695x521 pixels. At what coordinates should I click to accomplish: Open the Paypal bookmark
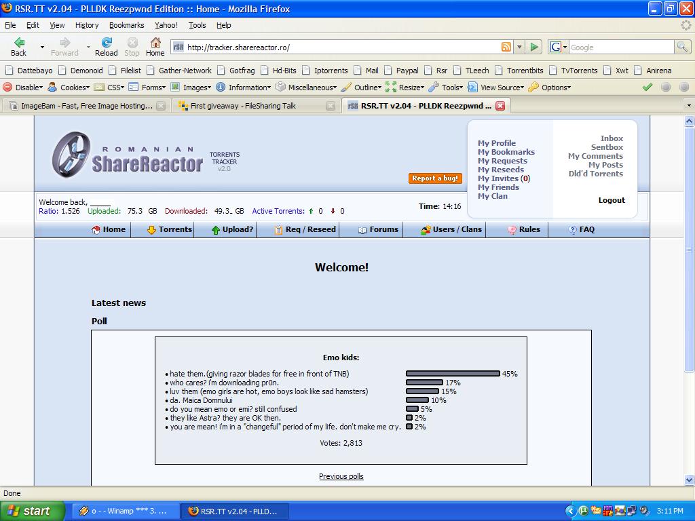click(x=402, y=71)
